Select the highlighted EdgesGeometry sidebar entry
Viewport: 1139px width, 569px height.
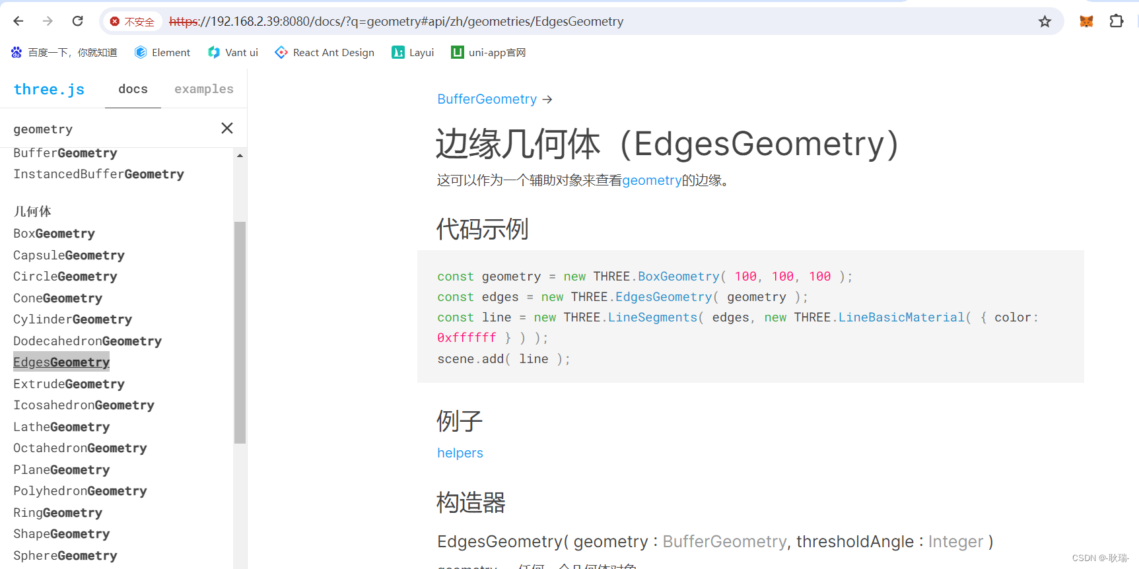click(x=61, y=362)
